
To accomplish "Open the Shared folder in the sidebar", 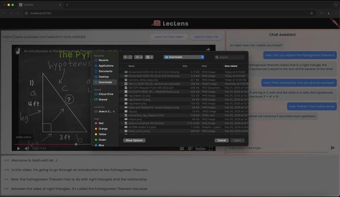I will (103, 100).
